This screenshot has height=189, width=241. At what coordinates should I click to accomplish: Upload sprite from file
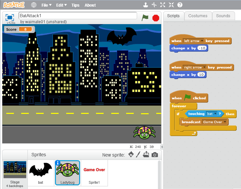point(146,155)
